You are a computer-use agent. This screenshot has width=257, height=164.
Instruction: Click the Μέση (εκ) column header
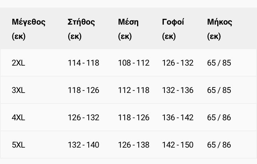tap(128, 29)
